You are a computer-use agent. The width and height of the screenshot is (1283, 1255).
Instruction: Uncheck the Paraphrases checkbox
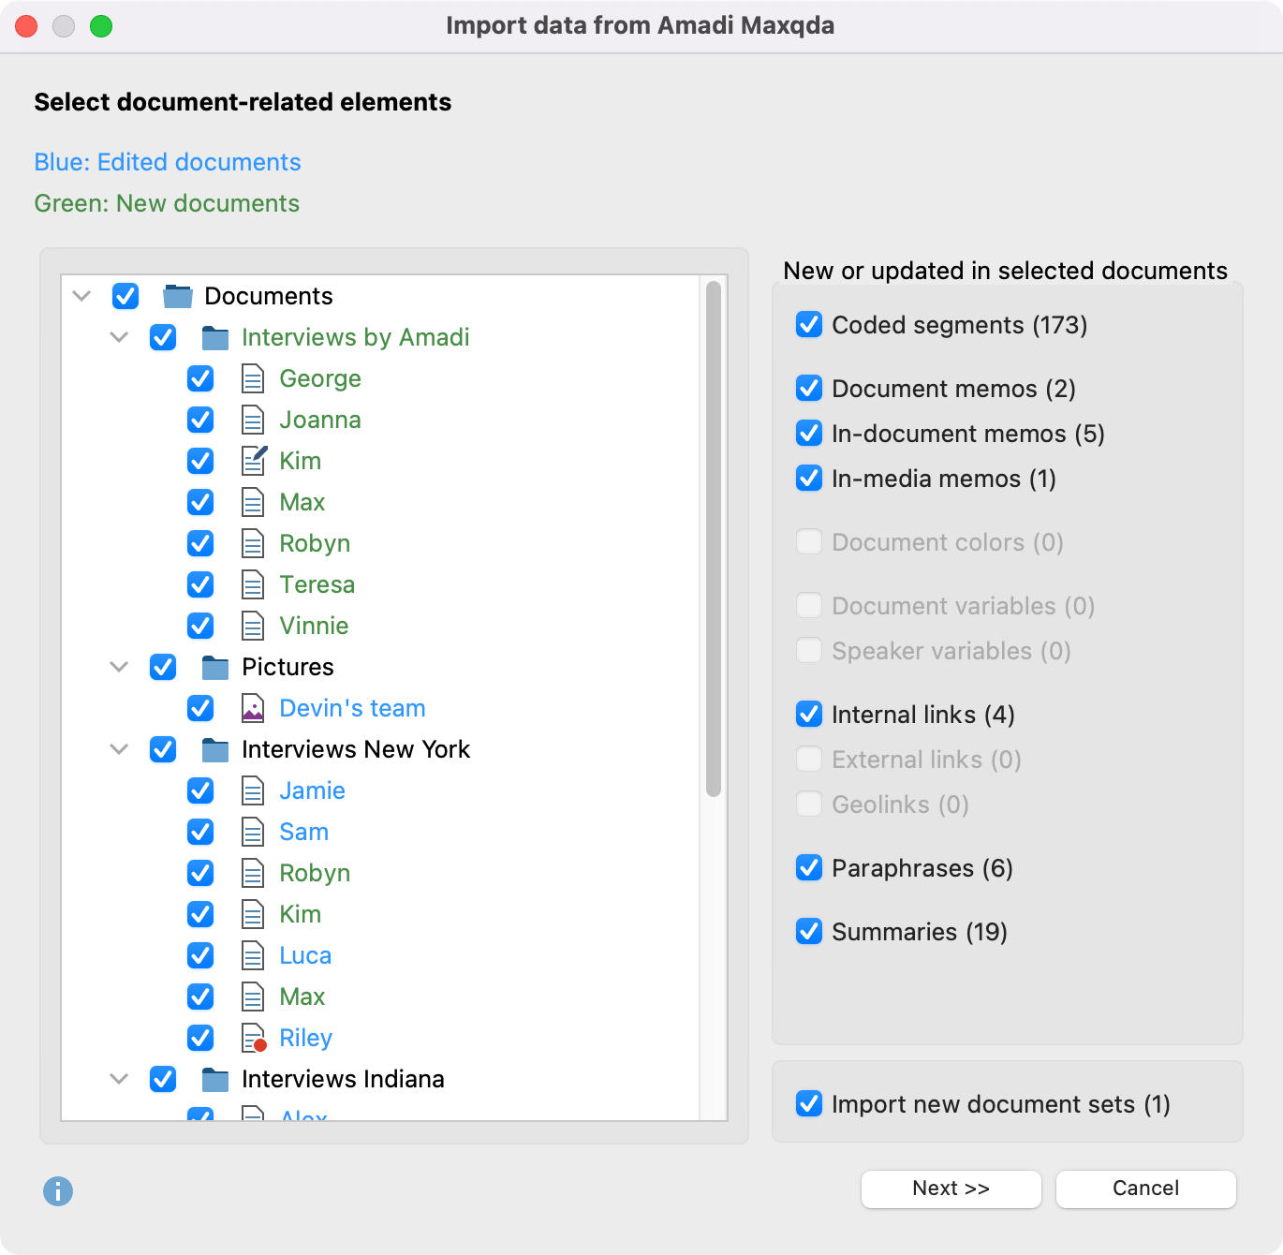click(808, 868)
